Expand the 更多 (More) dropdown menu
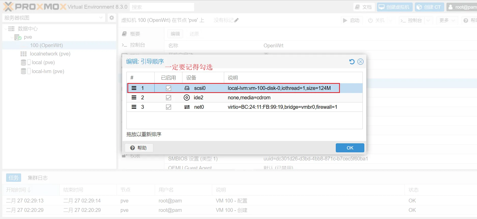477x219 pixels. click(x=447, y=20)
